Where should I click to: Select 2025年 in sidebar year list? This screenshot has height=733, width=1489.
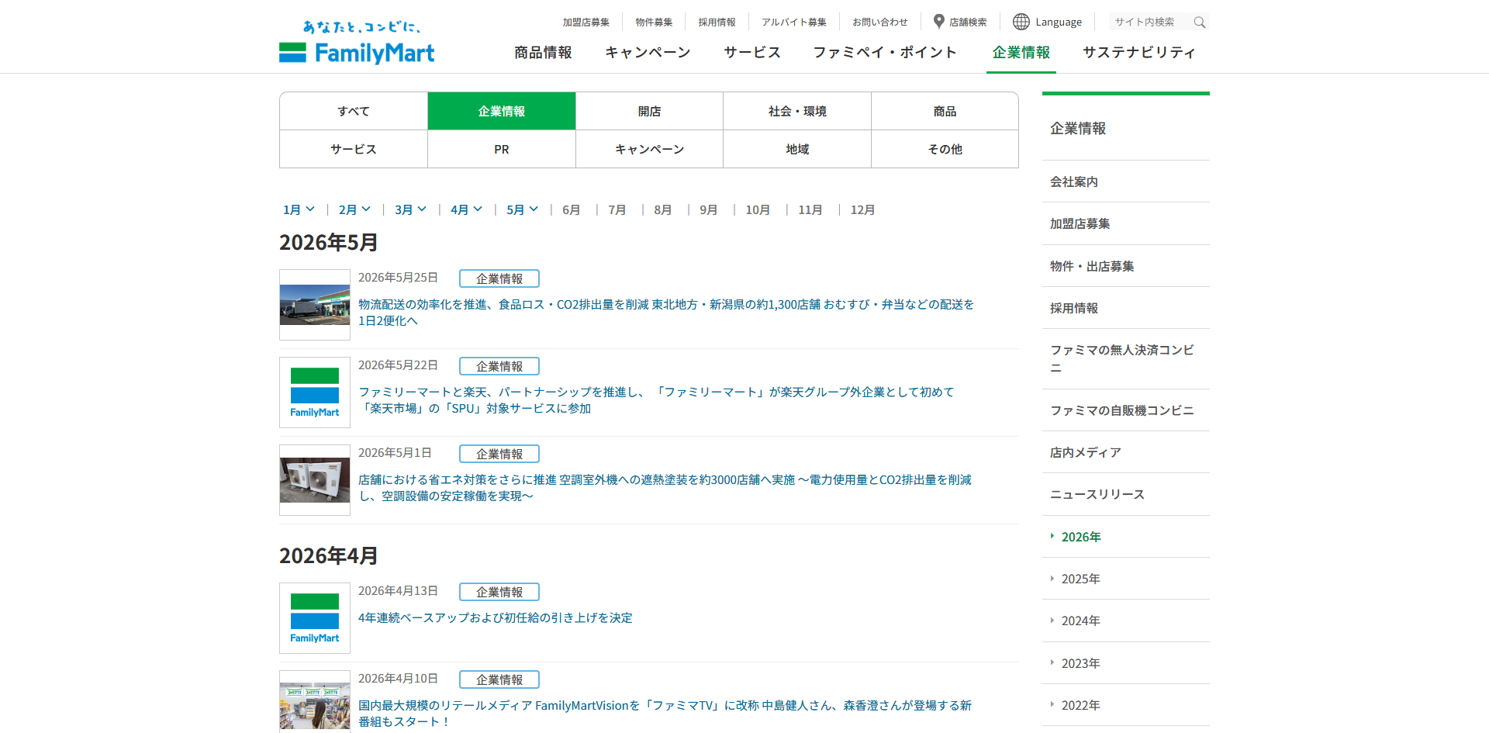1126,579
